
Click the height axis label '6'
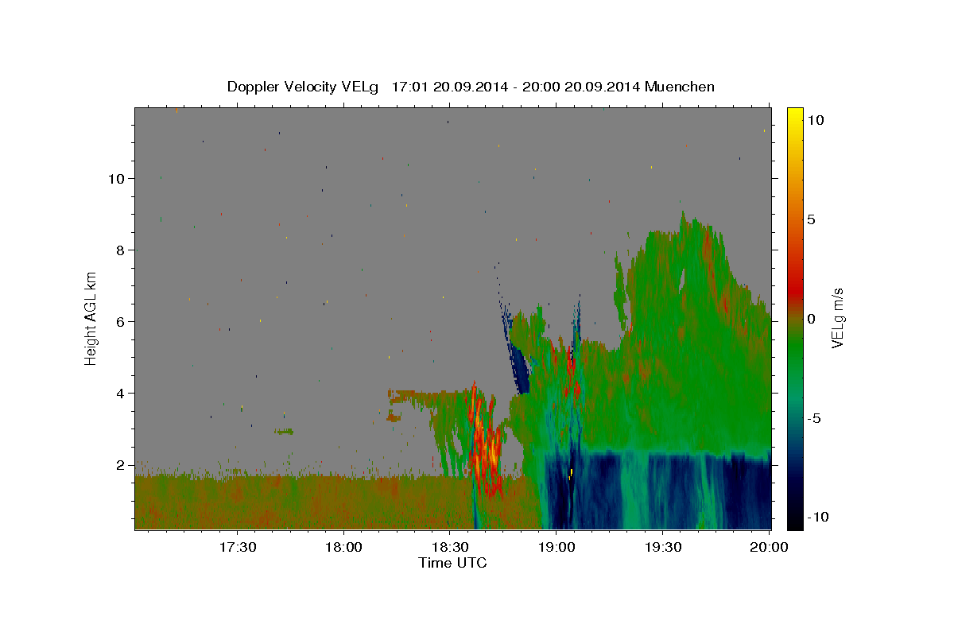tap(121, 321)
